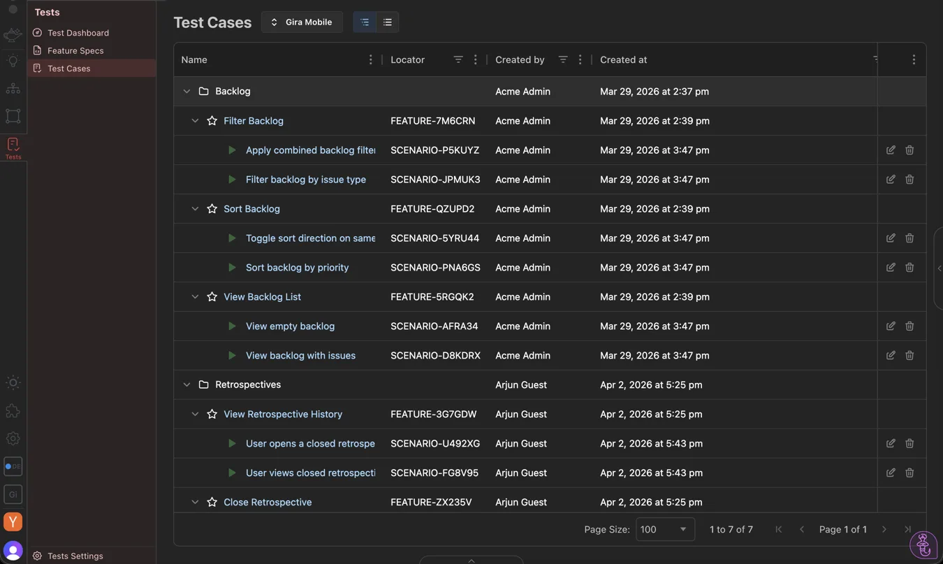The width and height of the screenshot is (943, 564).
Task: Open Filter Backlog feature link
Action: [x=254, y=121]
